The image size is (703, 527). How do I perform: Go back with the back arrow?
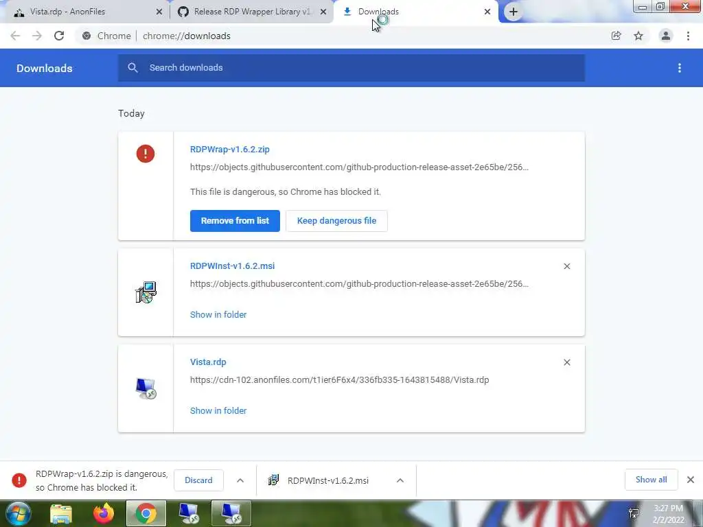[x=15, y=36]
